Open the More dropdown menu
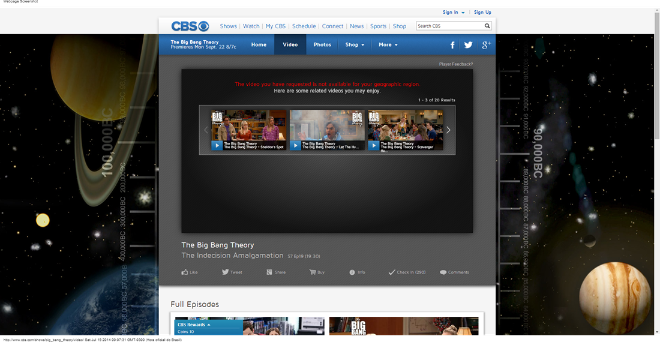The image size is (660, 342). pyautogui.click(x=388, y=44)
